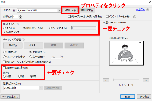Enable グレースケール (白黒) で印刷 checkbox
The height and width of the screenshot is (101, 152).
coord(69,16)
